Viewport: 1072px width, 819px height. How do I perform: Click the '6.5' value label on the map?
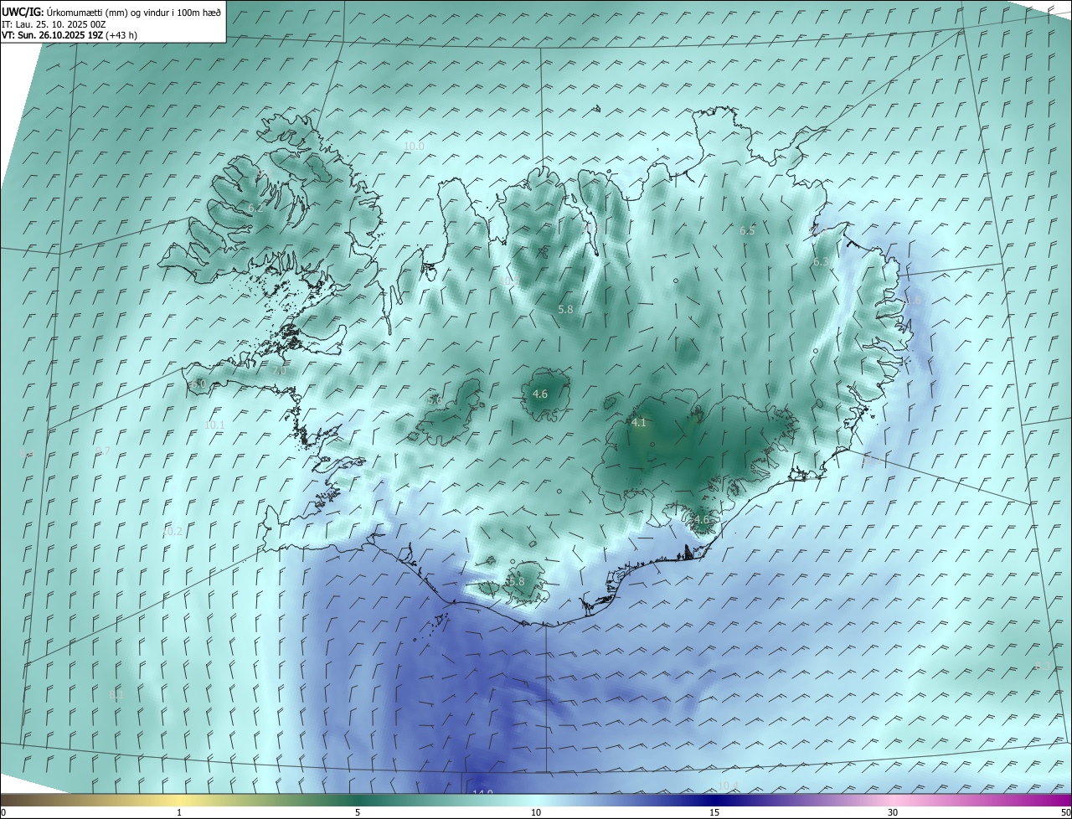747,231
